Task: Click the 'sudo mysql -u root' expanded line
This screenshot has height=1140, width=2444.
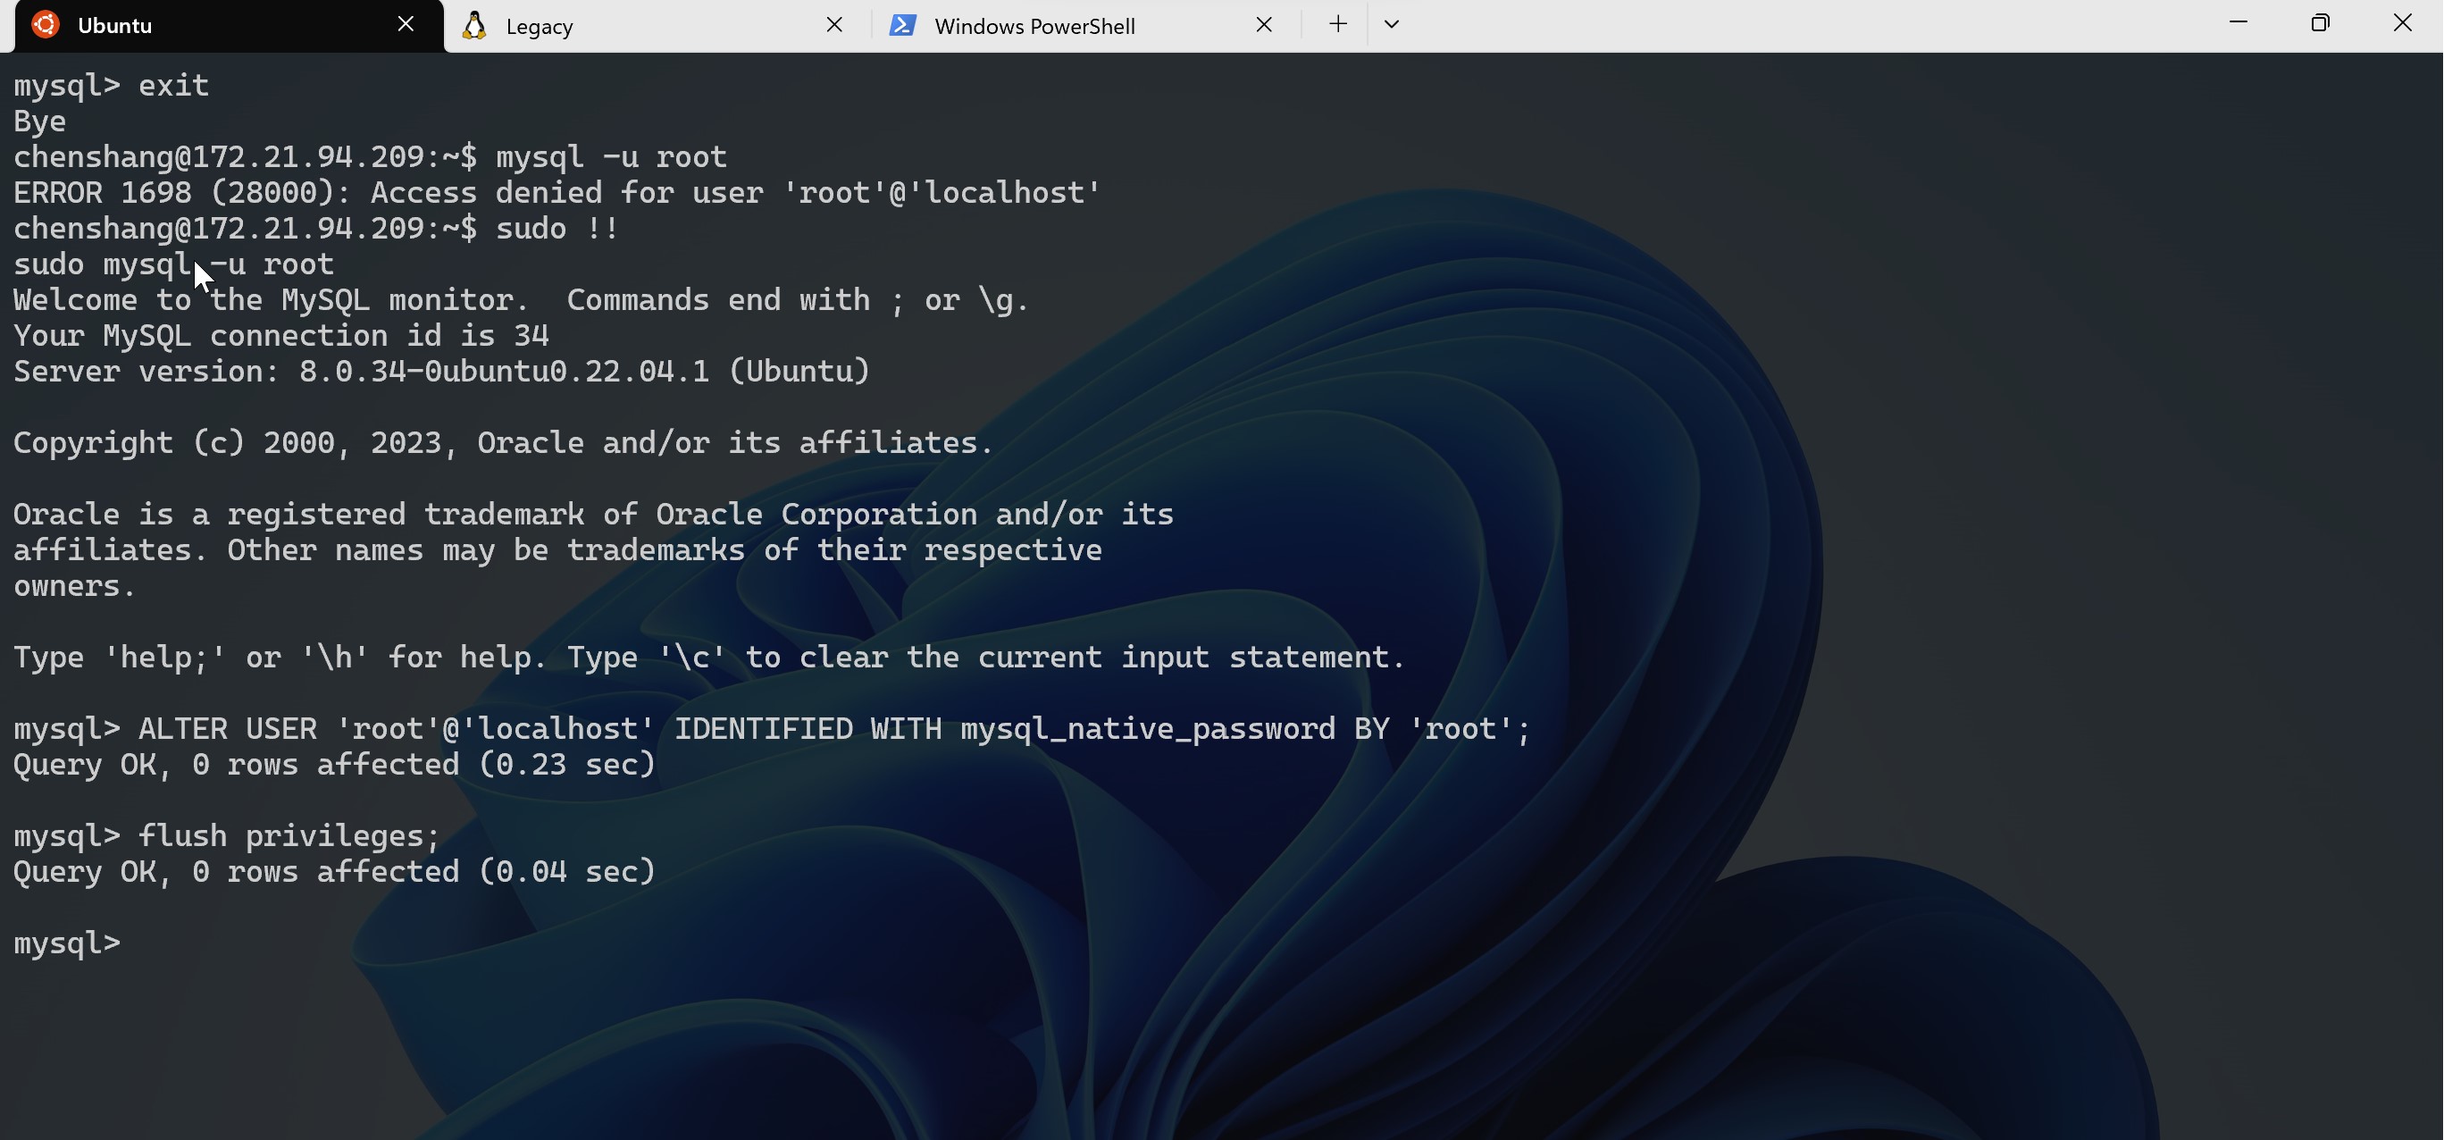Action: click(173, 264)
